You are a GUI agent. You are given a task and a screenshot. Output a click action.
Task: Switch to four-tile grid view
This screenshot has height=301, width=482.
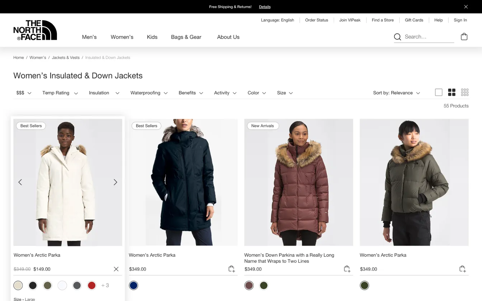[x=452, y=92]
